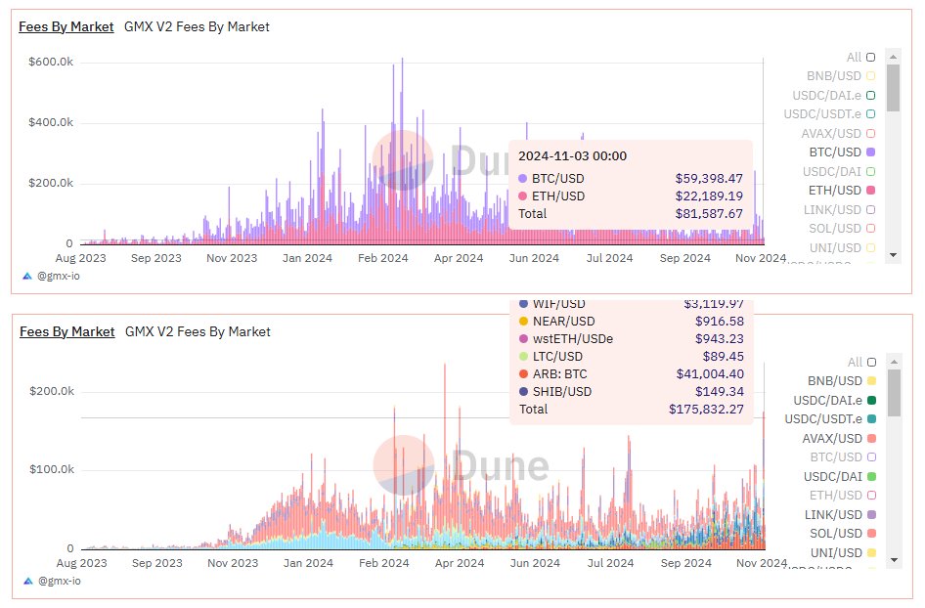Click GMX V2 Fees By Market title, bottom chart
Screen dimensions: 925x608
[198, 331]
